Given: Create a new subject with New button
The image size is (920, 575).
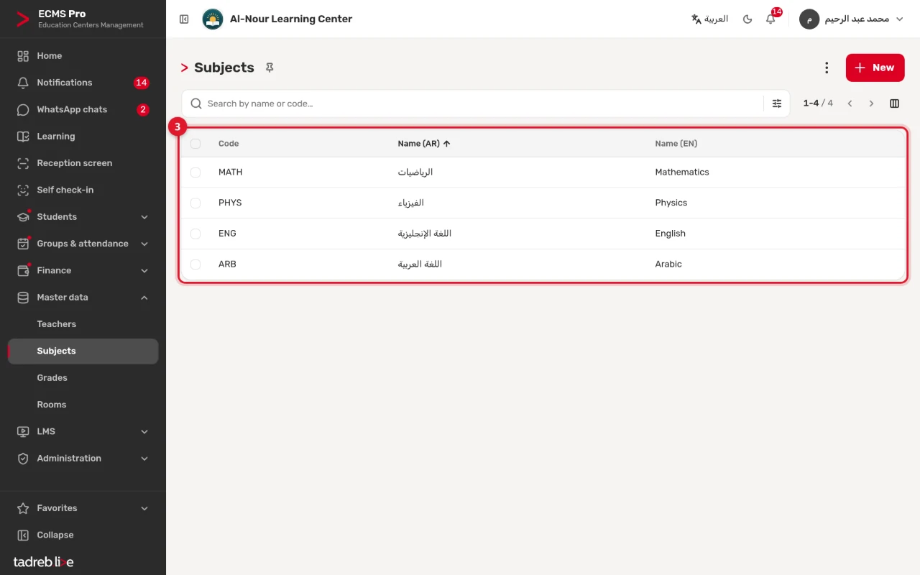Looking at the screenshot, I should pyautogui.click(x=875, y=68).
